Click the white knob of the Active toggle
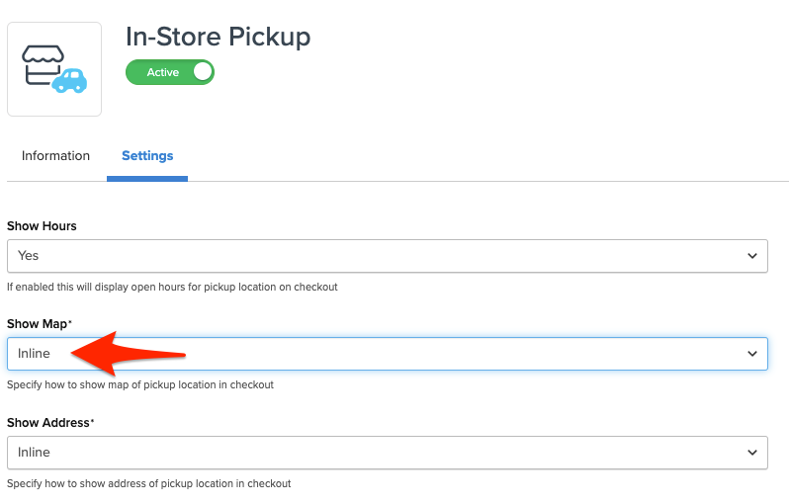The image size is (789, 504). [x=202, y=72]
